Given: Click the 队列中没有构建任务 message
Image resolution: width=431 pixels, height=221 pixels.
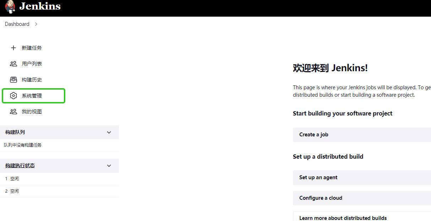Looking at the screenshot, I should pos(23,145).
